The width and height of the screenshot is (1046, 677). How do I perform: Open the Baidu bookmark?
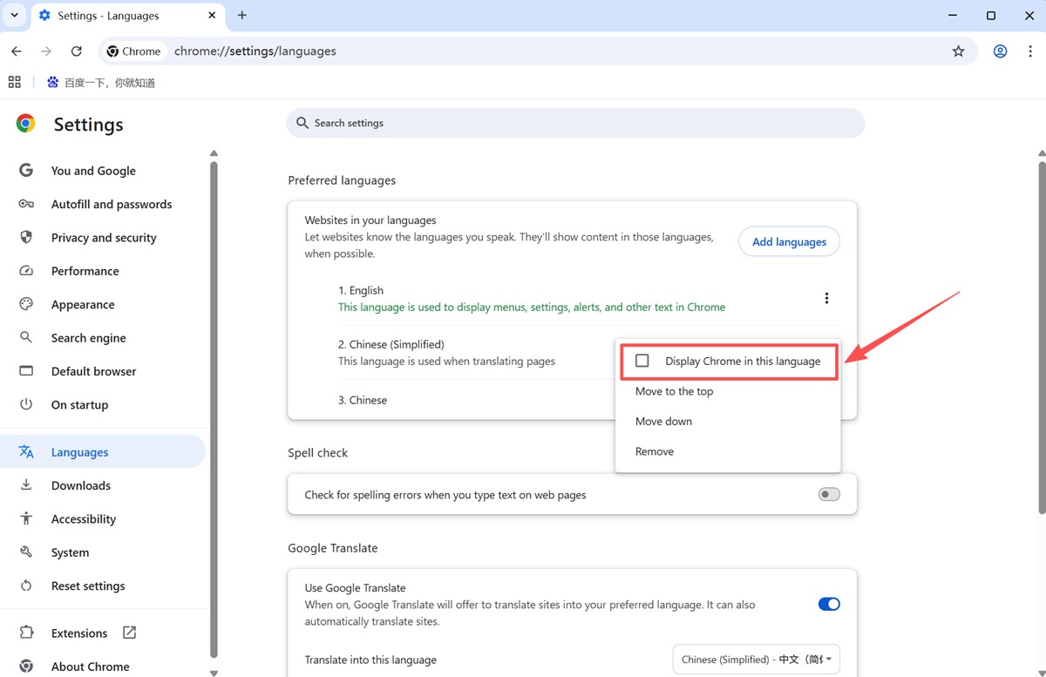point(101,83)
